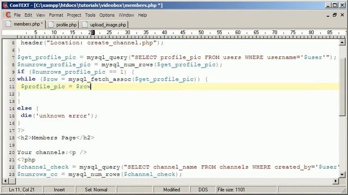Close the members.php document window
Image resolution: width=348 pixels, height=195 pixels.
342,15
